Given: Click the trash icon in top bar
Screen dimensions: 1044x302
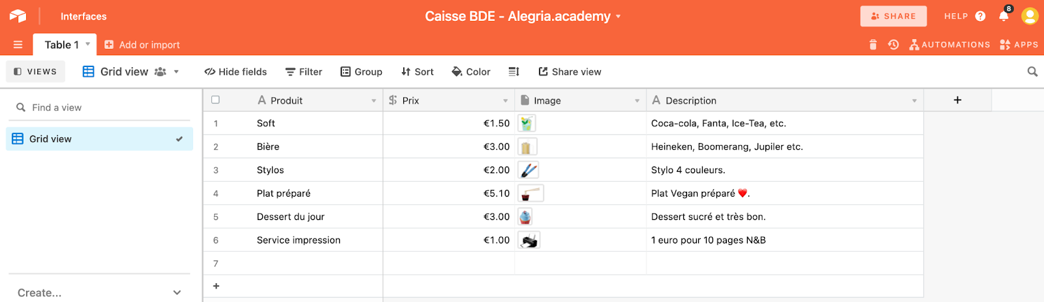Looking at the screenshot, I should [873, 45].
